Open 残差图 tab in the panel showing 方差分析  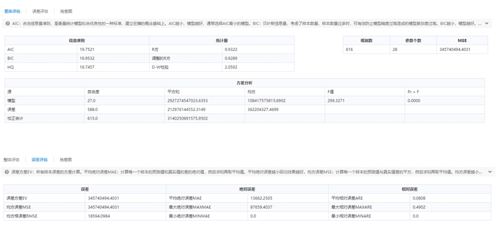pos(66,11)
